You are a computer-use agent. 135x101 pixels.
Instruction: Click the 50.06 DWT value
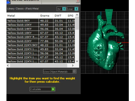pos(59,41)
